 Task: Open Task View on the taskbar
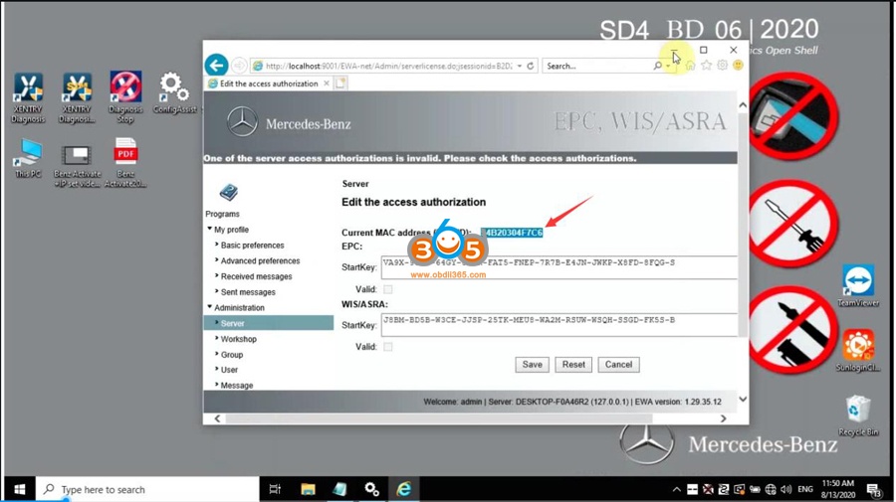[275, 489]
